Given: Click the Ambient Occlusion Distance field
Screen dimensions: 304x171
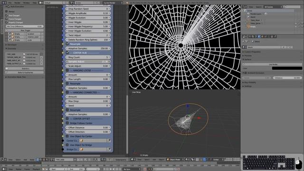Looking at the screenshot, I should (287, 78).
